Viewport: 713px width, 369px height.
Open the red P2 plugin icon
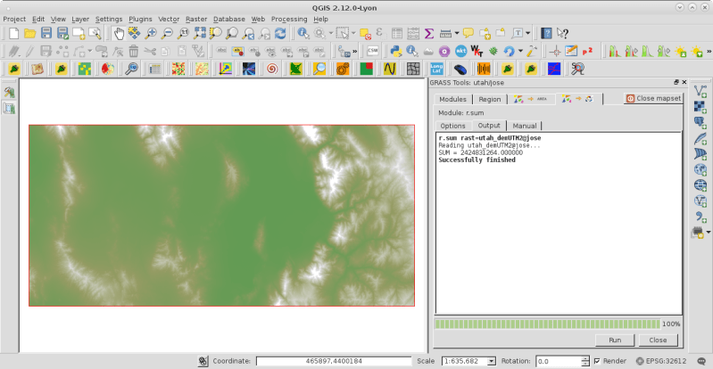tap(587, 51)
